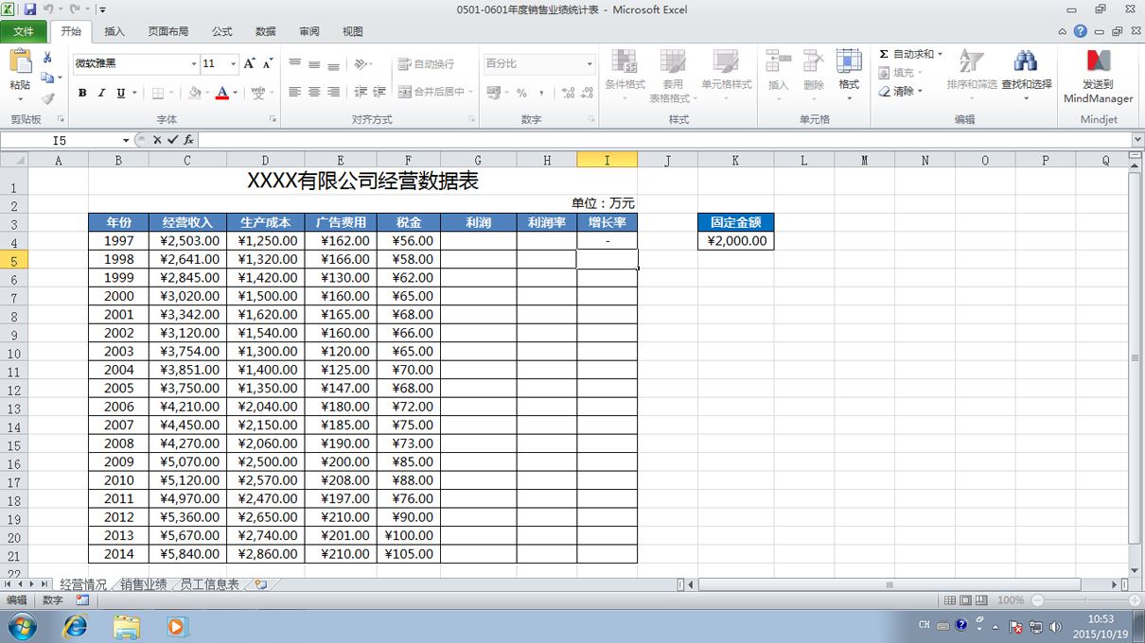Screen dimensions: 1145x643
Task: Expand the number format dropdown 百分比
Action: (589, 63)
